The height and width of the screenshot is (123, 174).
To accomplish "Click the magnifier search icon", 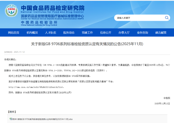I will click(x=167, y=18).
